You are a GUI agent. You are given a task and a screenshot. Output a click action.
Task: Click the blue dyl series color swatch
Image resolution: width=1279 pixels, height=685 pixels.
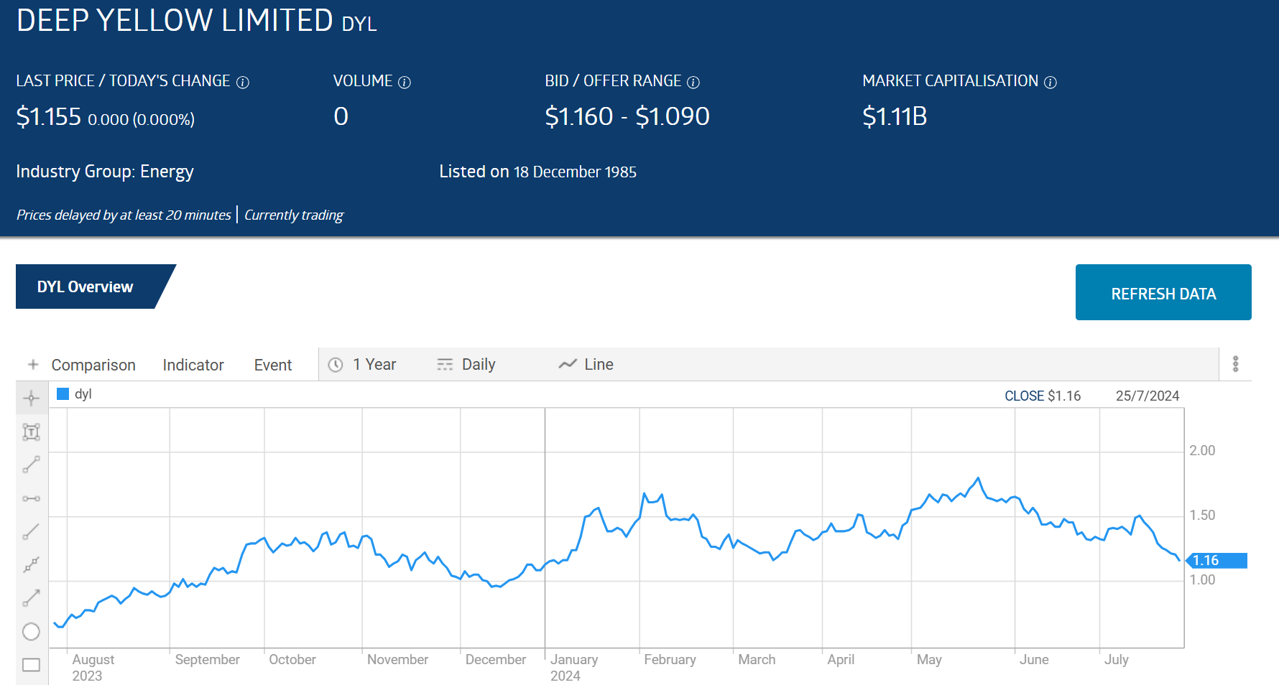coord(63,393)
